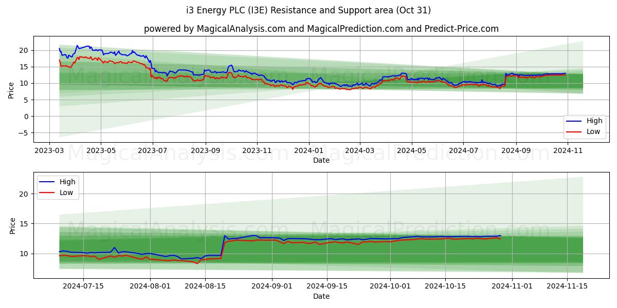
Task: Click the '2023-05' x-axis label of top chart
Action: coord(100,151)
